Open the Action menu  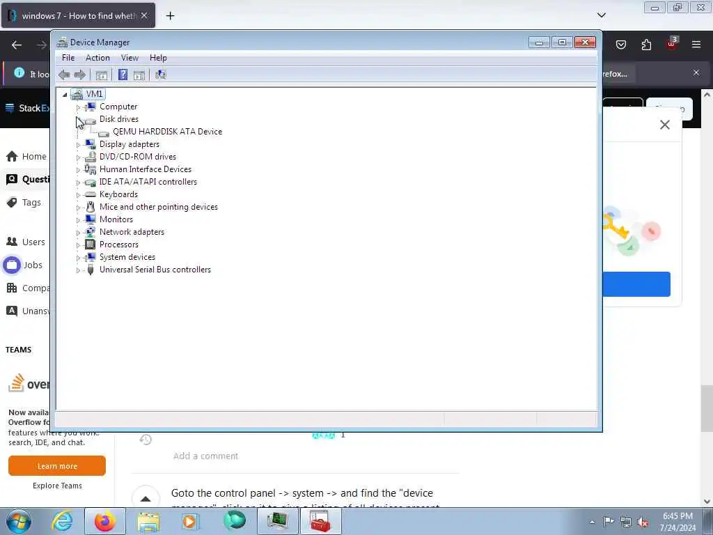click(x=97, y=58)
